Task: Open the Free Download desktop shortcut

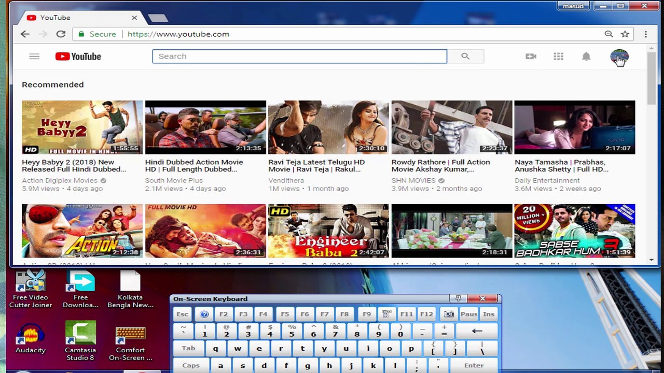Action: point(80,289)
